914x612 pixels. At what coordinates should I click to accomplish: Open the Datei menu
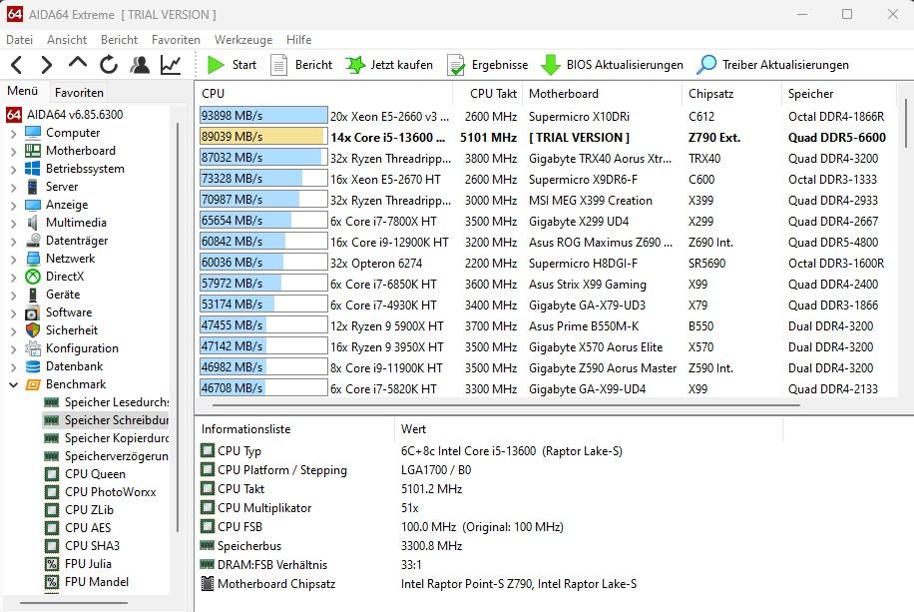click(x=19, y=40)
